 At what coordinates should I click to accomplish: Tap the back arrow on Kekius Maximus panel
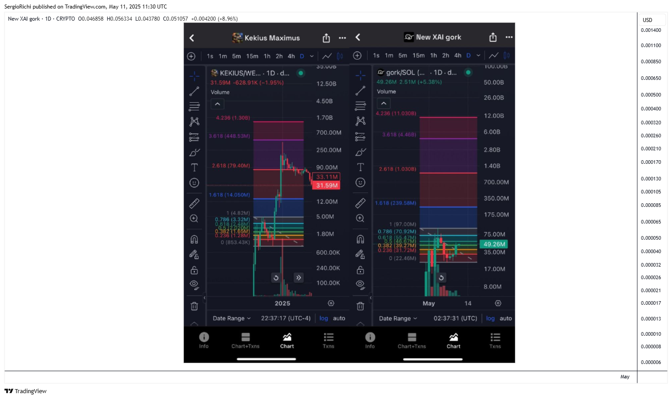[x=192, y=38]
